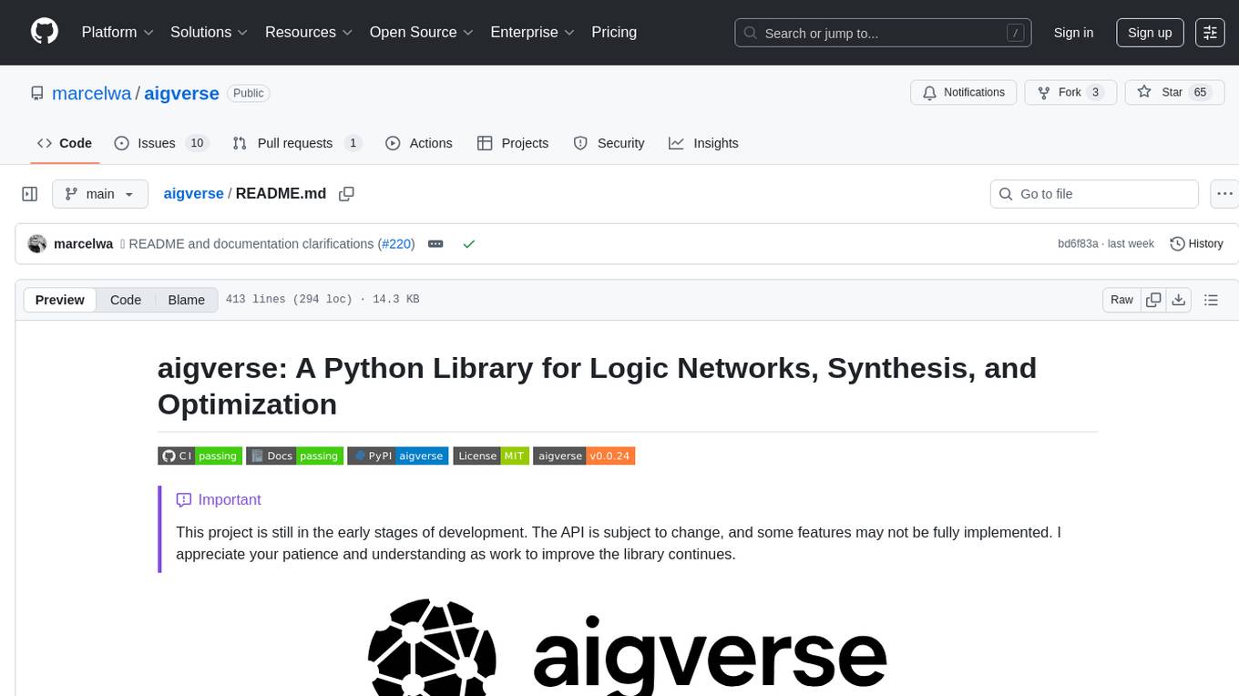This screenshot has height=696, width=1239.
Task: Show the commit check status checkmark
Action: (x=468, y=244)
